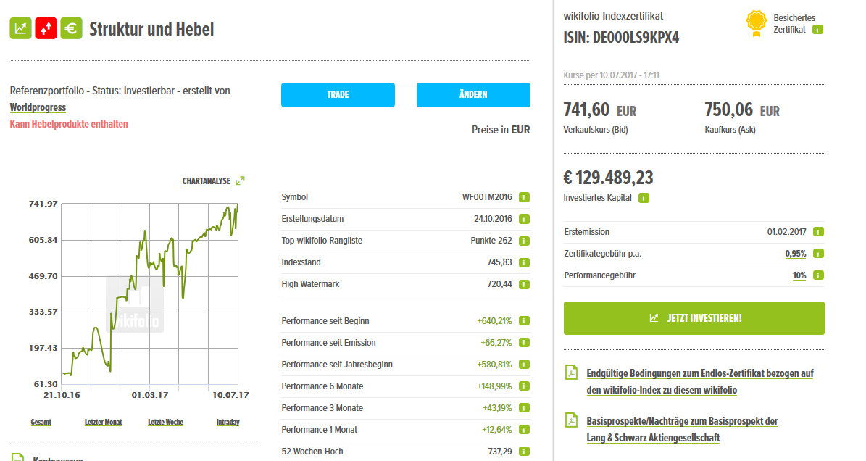
Task: Click the TRADE button
Action: tap(338, 94)
